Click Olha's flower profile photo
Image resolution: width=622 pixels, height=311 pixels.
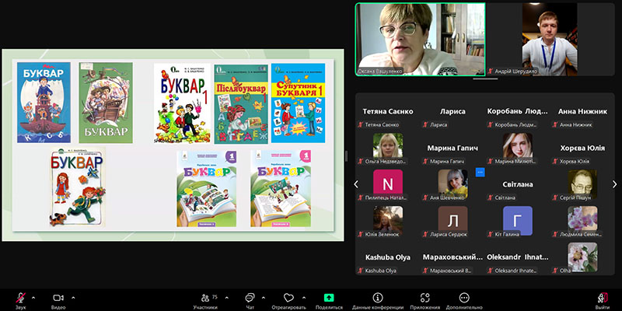point(582,257)
